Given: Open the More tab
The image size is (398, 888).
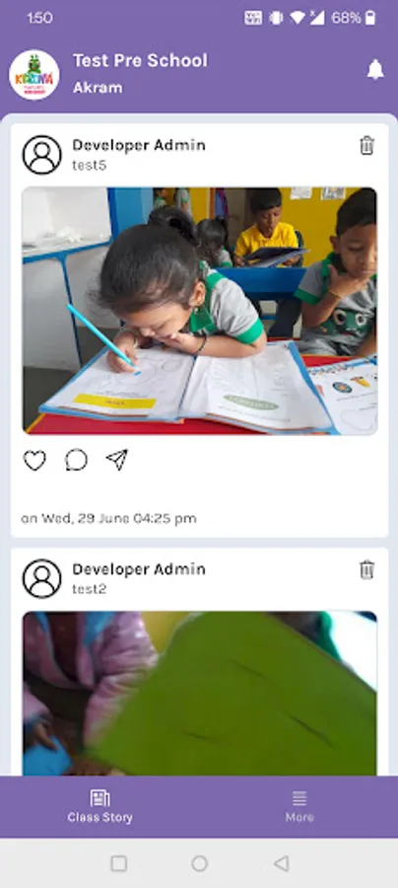Looking at the screenshot, I should point(299,807).
